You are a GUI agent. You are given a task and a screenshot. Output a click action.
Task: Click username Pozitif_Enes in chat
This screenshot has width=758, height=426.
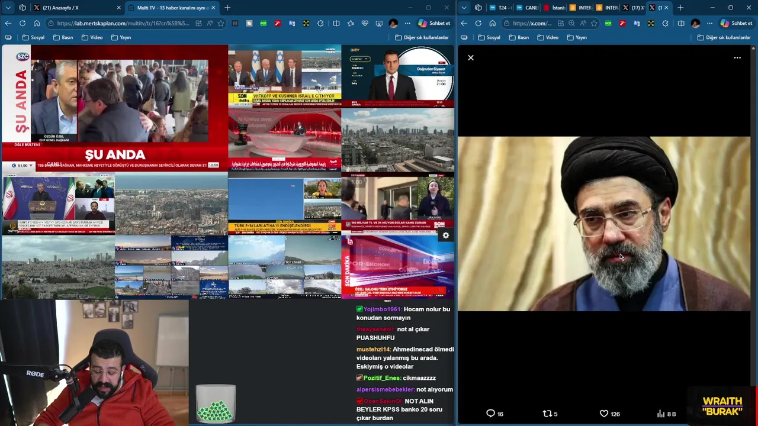coord(381,377)
